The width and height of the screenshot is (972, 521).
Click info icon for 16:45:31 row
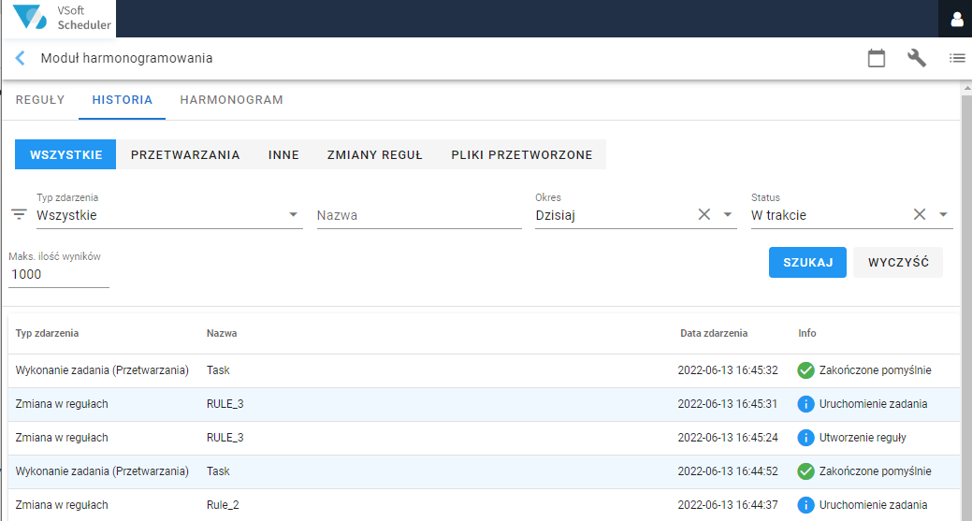pyautogui.click(x=805, y=404)
